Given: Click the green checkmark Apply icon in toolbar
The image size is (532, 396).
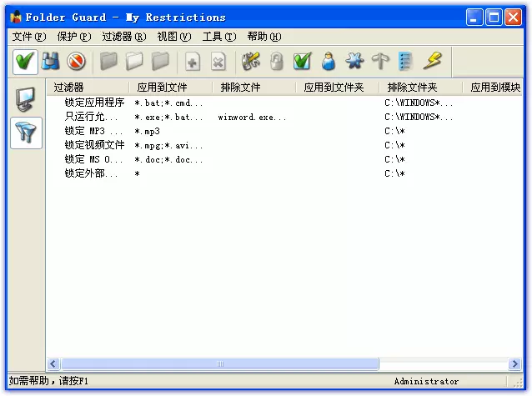Looking at the screenshot, I should (x=25, y=62).
